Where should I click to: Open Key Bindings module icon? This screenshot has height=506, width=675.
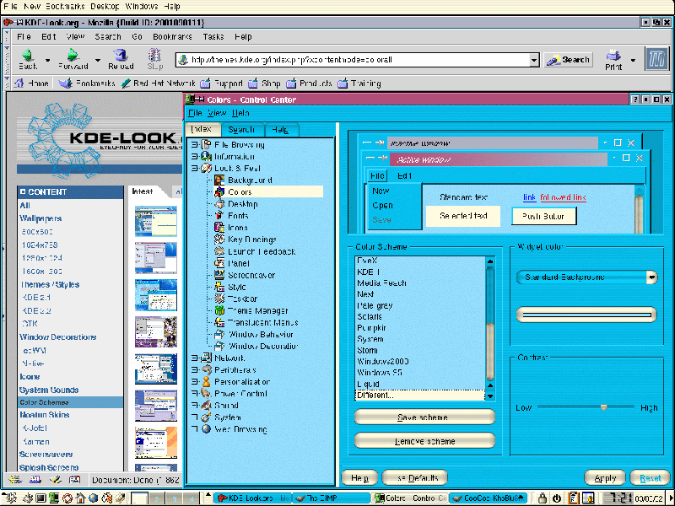[x=219, y=239]
